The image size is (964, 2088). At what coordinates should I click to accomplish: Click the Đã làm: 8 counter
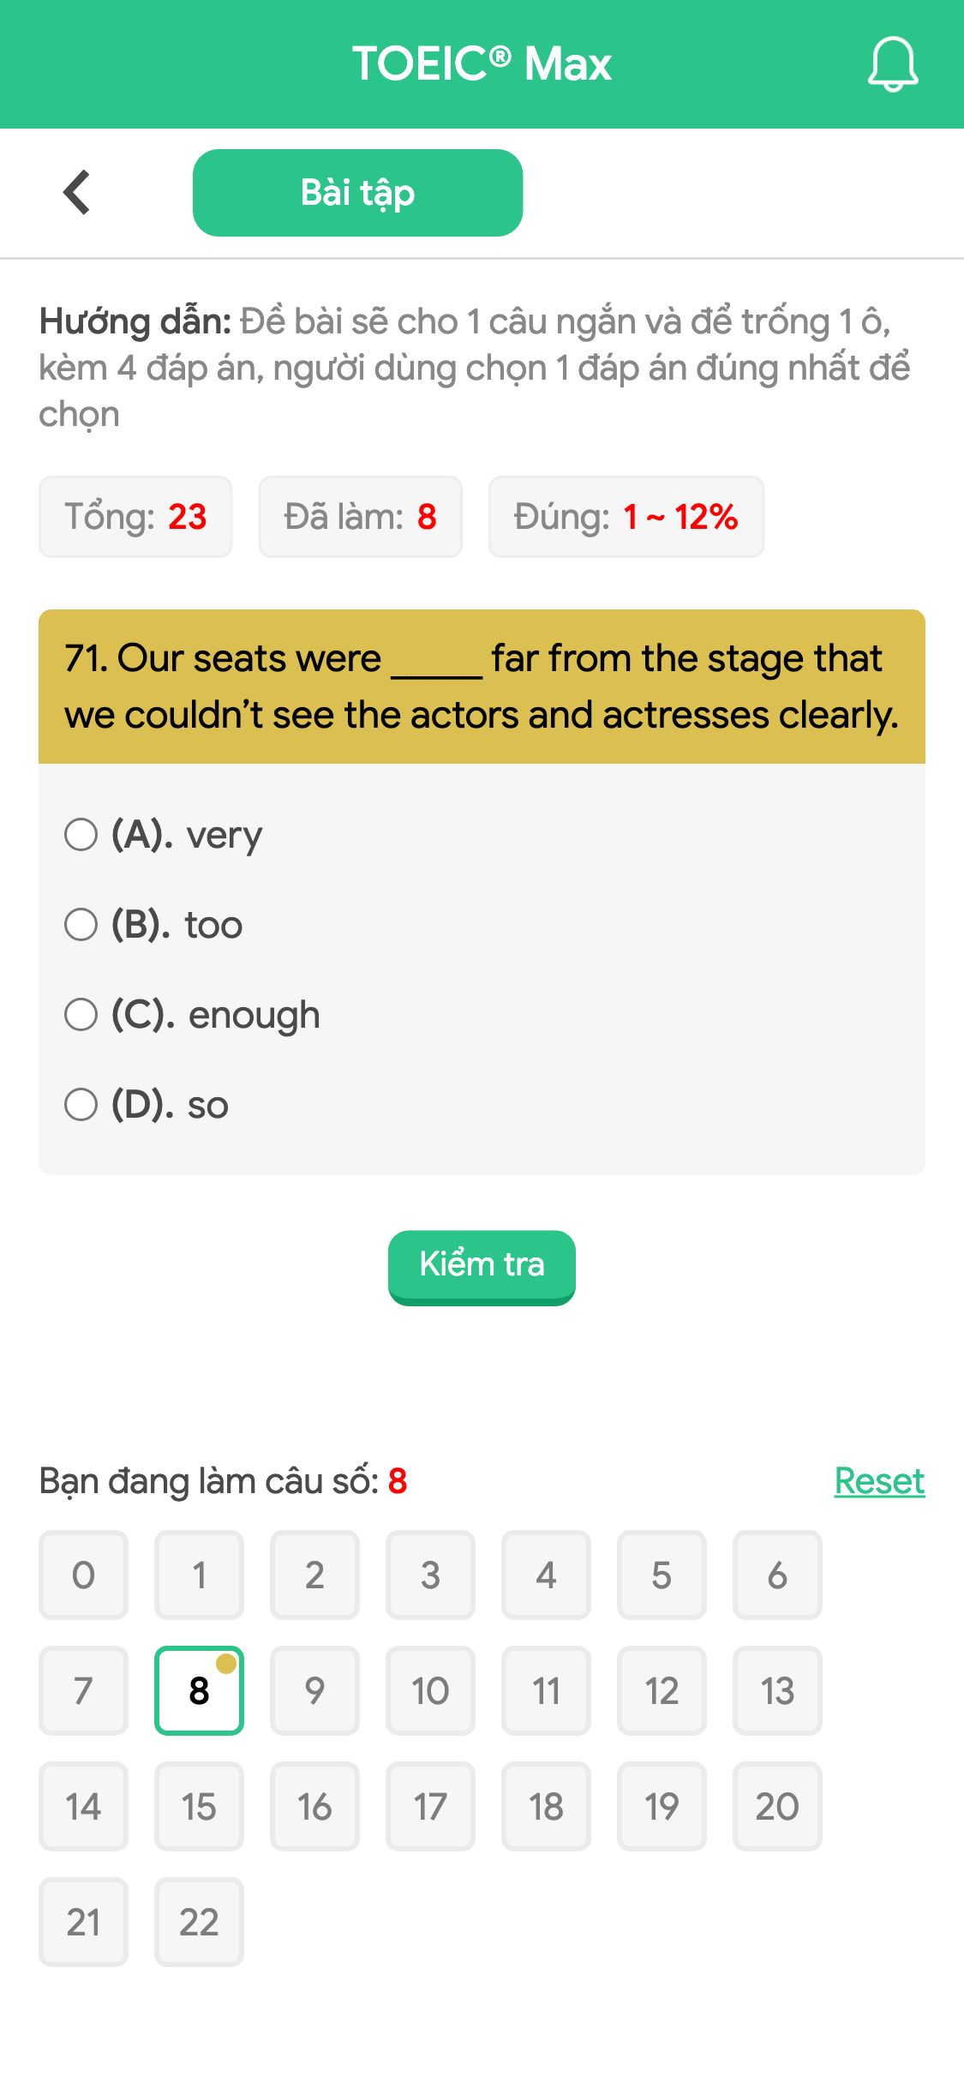(359, 516)
